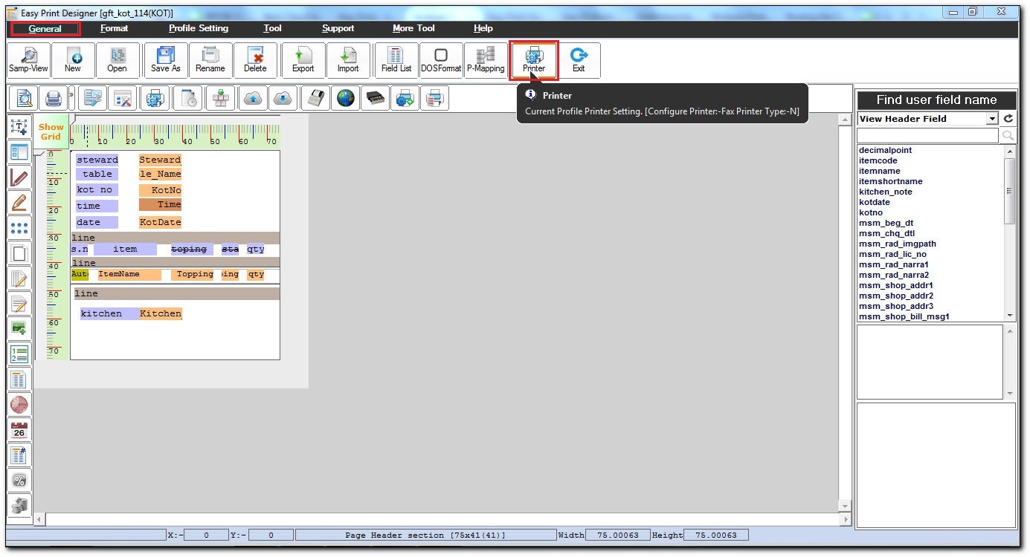
Task: Open the Printer settings
Action: pyautogui.click(x=534, y=60)
